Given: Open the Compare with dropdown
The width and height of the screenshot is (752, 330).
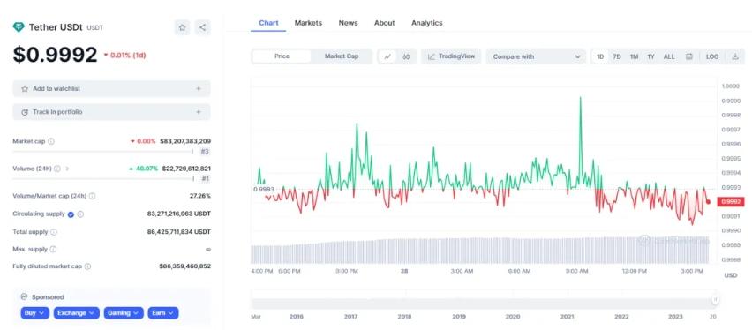Looking at the screenshot, I should point(536,56).
